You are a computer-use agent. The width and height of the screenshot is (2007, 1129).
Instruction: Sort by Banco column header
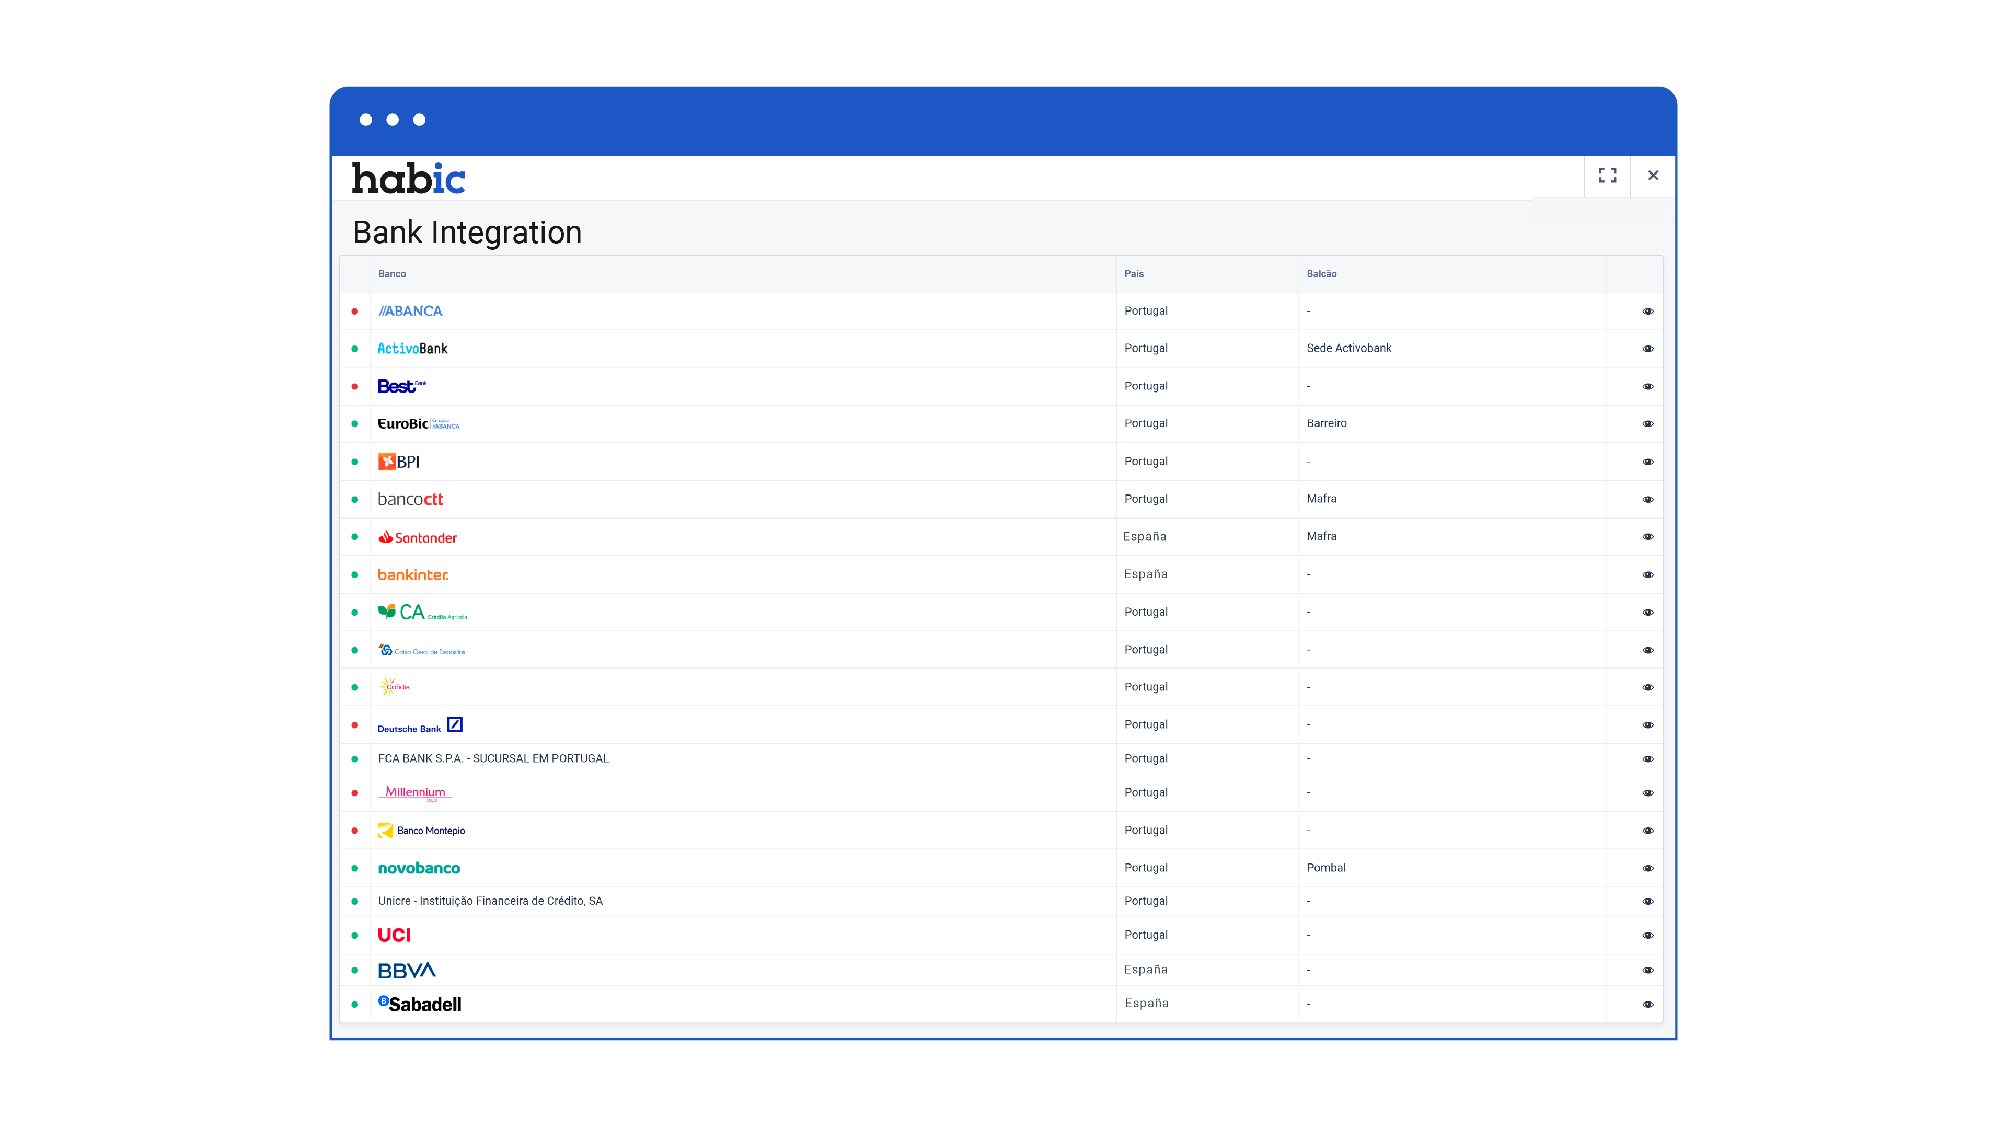pyautogui.click(x=392, y=273)
